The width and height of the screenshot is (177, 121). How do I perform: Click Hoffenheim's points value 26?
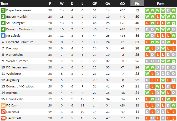coord(137,55)
